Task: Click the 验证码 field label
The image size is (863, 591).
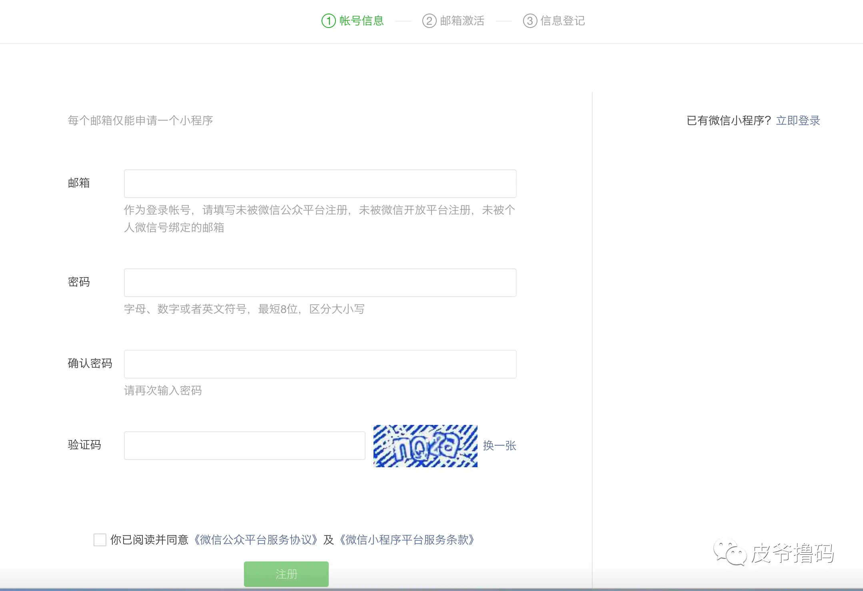Action: point(84,445)
